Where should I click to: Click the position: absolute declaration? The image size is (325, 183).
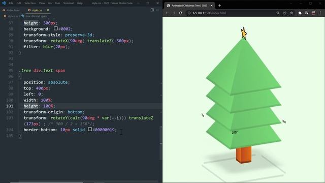point(47,82)
